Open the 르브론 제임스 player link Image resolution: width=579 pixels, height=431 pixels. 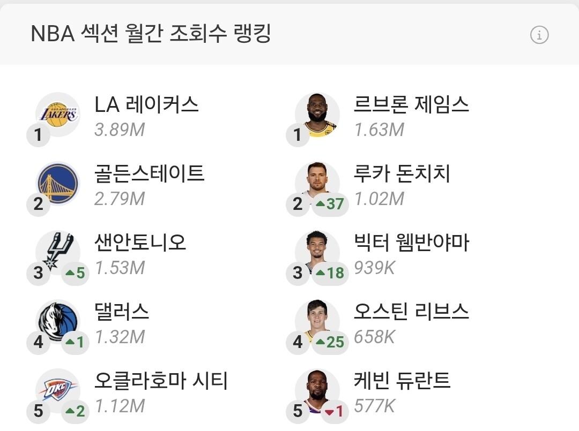(x=411, y=104)
